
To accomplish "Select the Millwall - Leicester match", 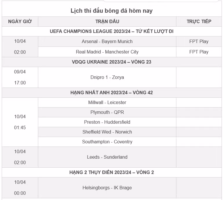I will tap(107, 102).
